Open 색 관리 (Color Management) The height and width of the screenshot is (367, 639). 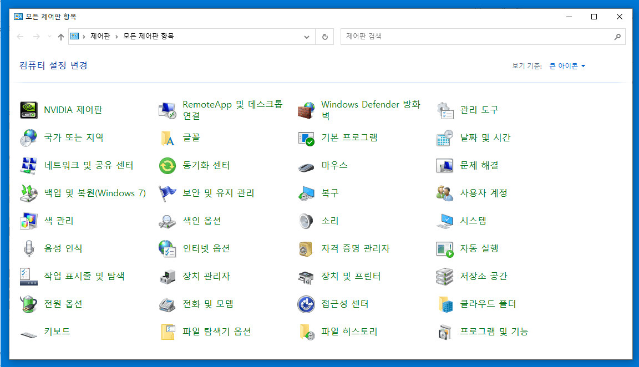pyautogui.click(x=58, y=220)
